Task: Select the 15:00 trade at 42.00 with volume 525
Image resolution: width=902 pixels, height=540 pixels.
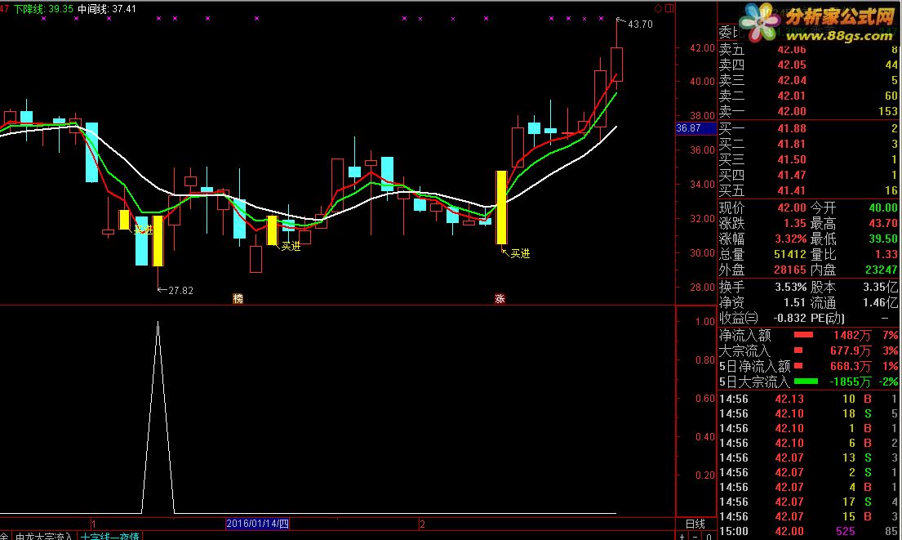Action: point(808,531)
